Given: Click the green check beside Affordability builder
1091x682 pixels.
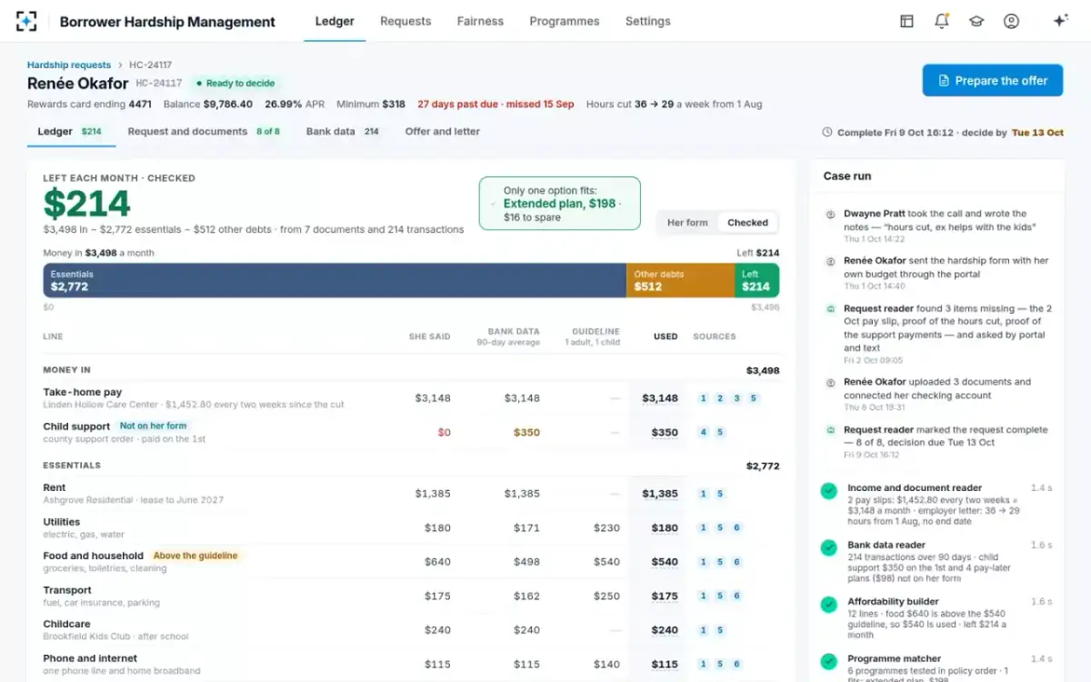Looking at the screenshot, I should pyautogui.click(x=828, y=605).
